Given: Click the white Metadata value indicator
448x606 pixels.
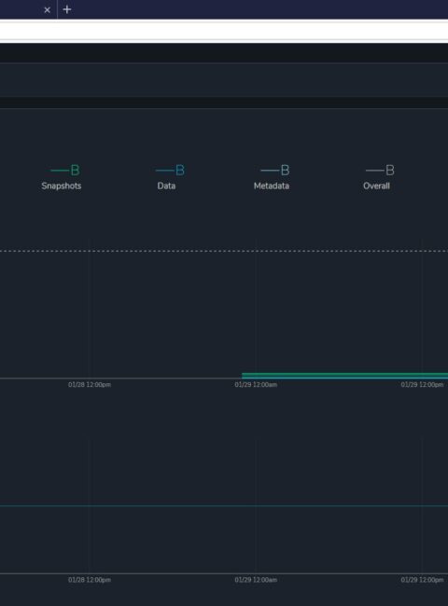Looking at the screenshot, I should (x=275, y=170).
